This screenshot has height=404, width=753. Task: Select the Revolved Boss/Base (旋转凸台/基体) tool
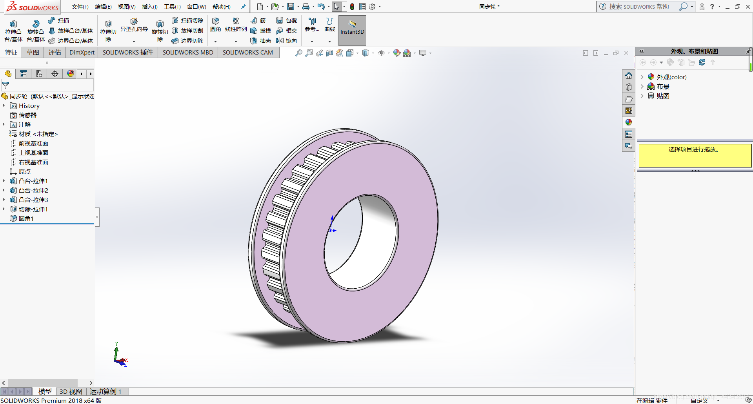click(x=36, y=24)
